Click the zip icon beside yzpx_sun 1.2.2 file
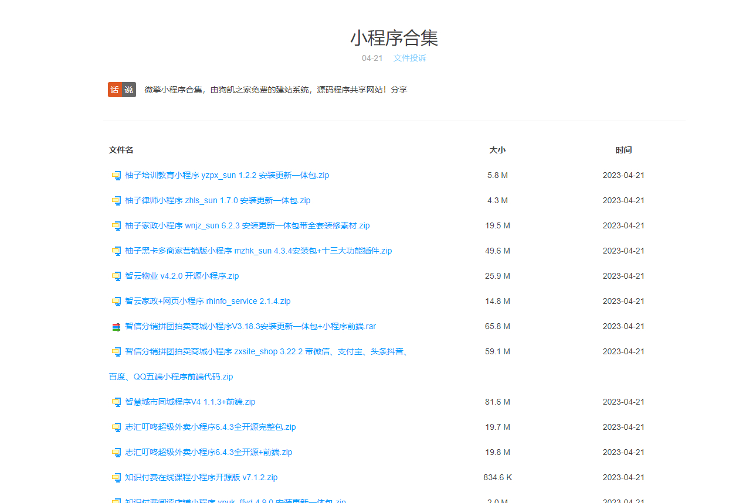 pyautogui.click(x=116, y=175)
